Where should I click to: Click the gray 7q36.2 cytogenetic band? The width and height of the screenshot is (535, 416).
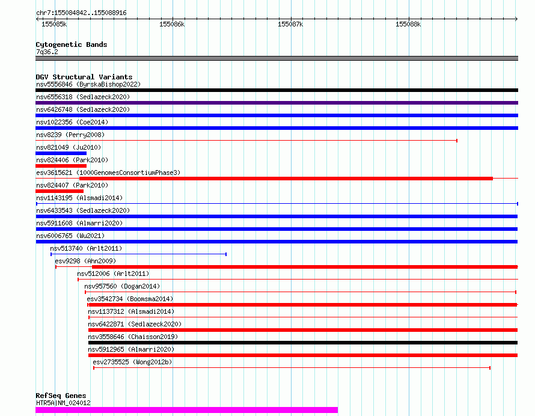click(277, 58)
